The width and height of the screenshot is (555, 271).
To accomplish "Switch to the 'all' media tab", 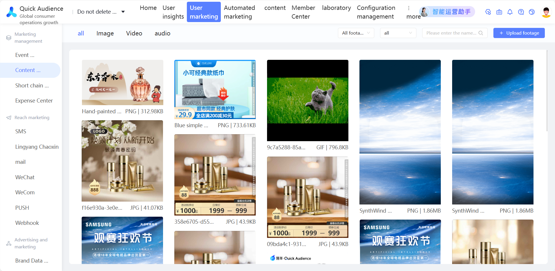I will (81, 33).
